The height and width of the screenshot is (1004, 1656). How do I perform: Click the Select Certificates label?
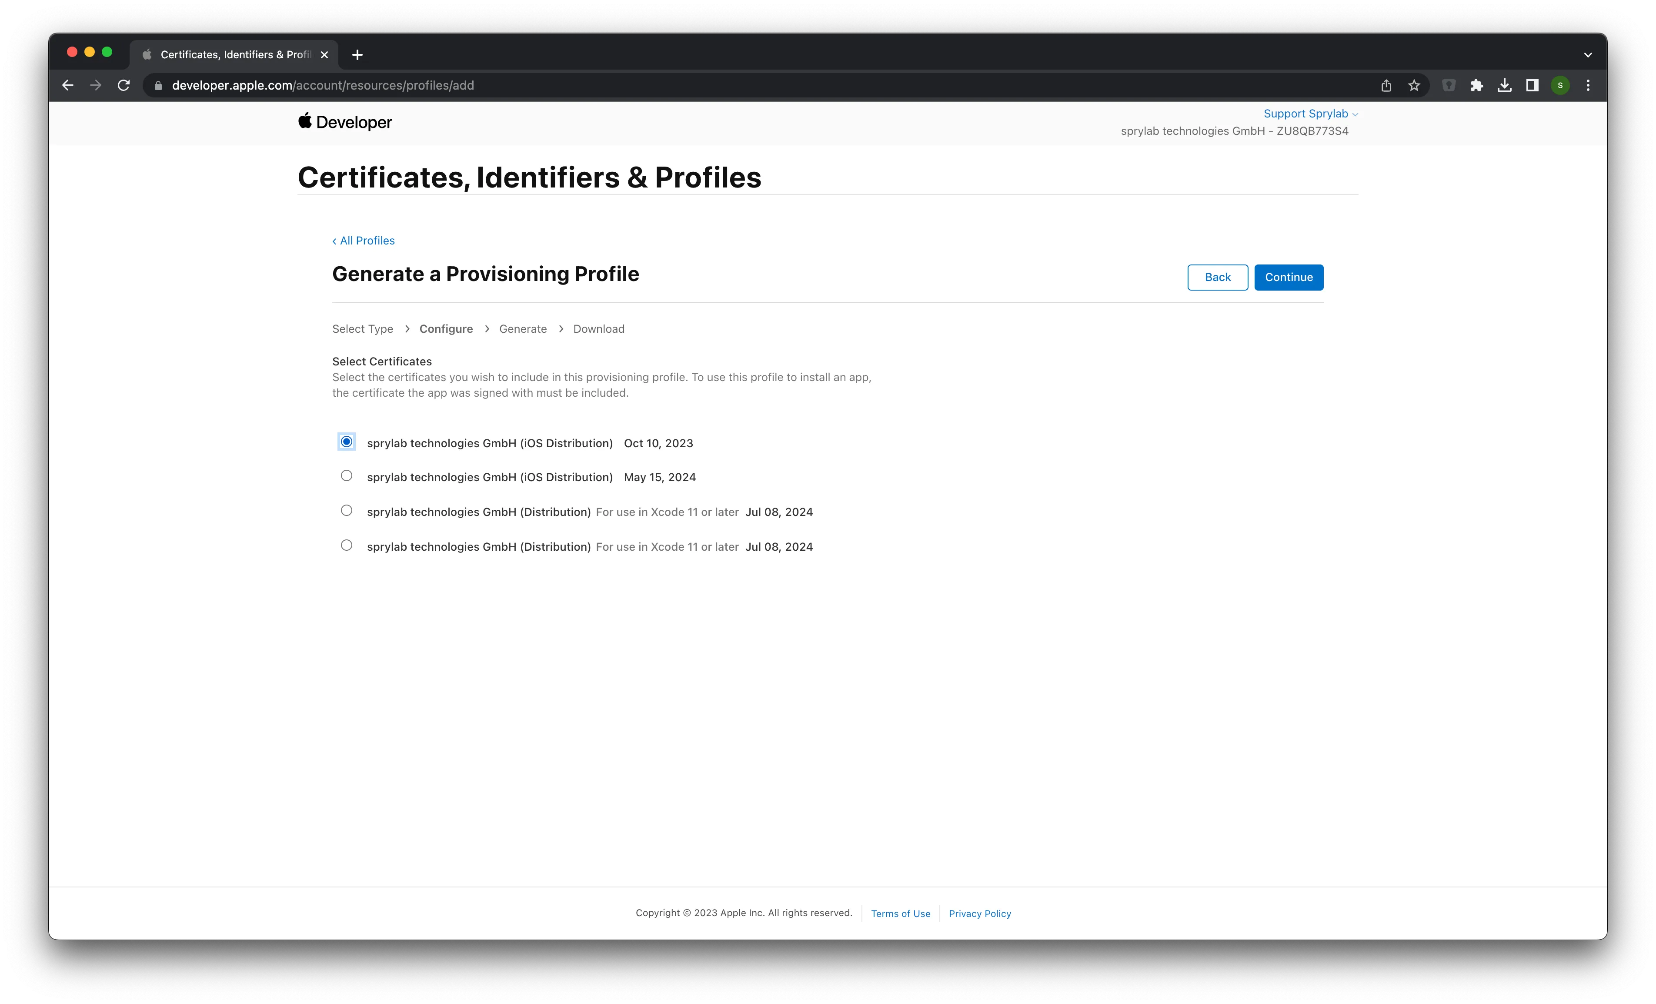tap(382, 361)
